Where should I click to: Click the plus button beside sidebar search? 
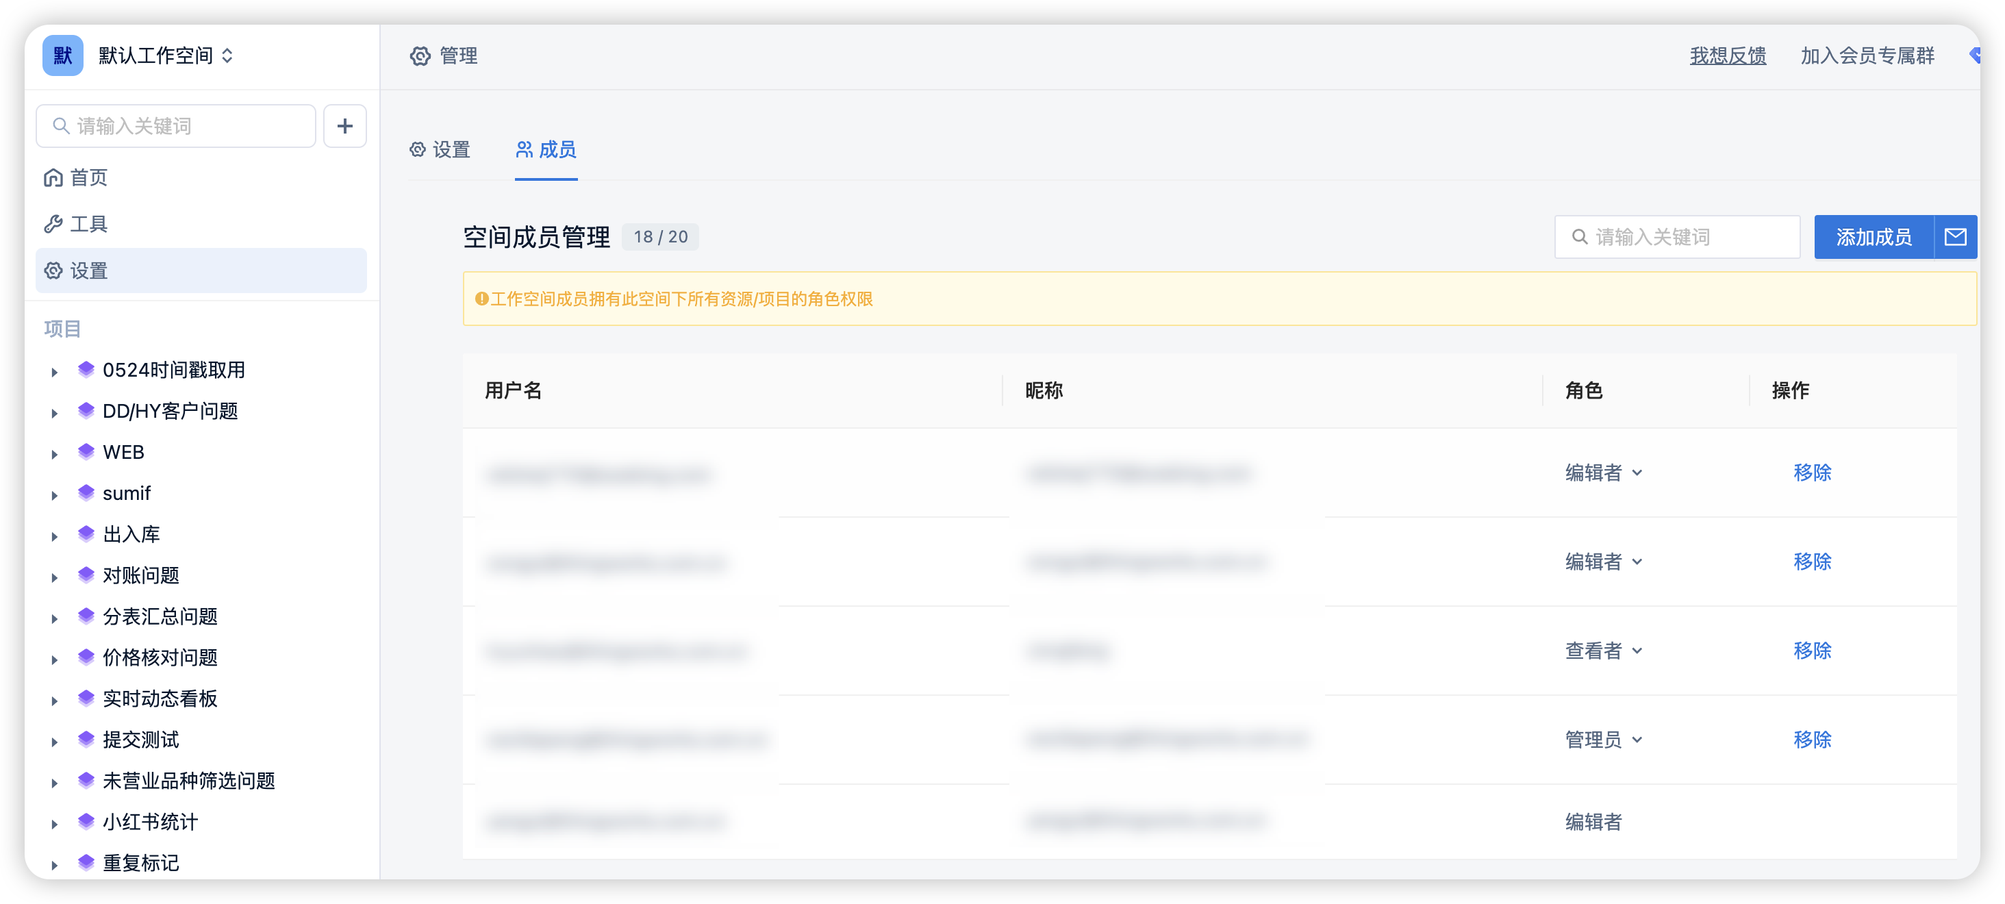[x=345, y=126]
